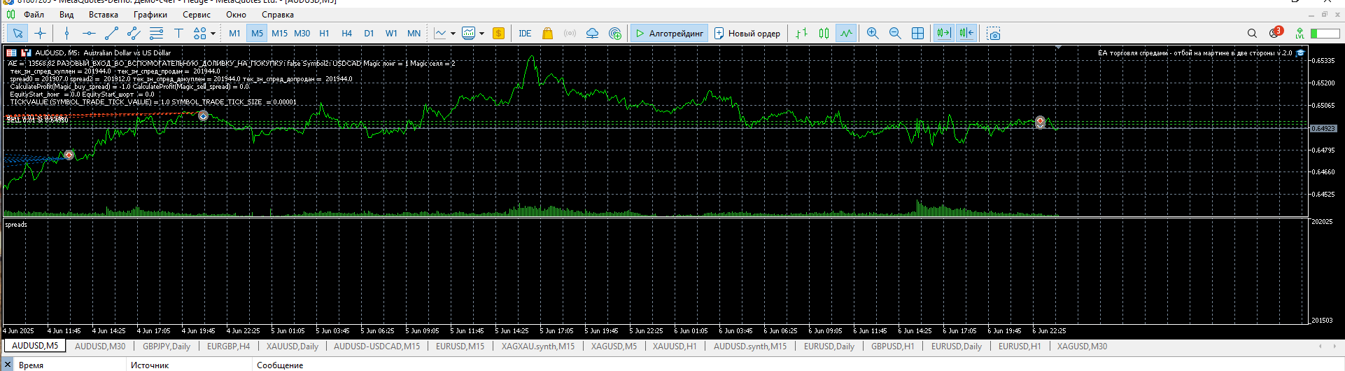Open the Сервис menu
The width and height of the screenshot is (1345, 371).
pos(197,14)
